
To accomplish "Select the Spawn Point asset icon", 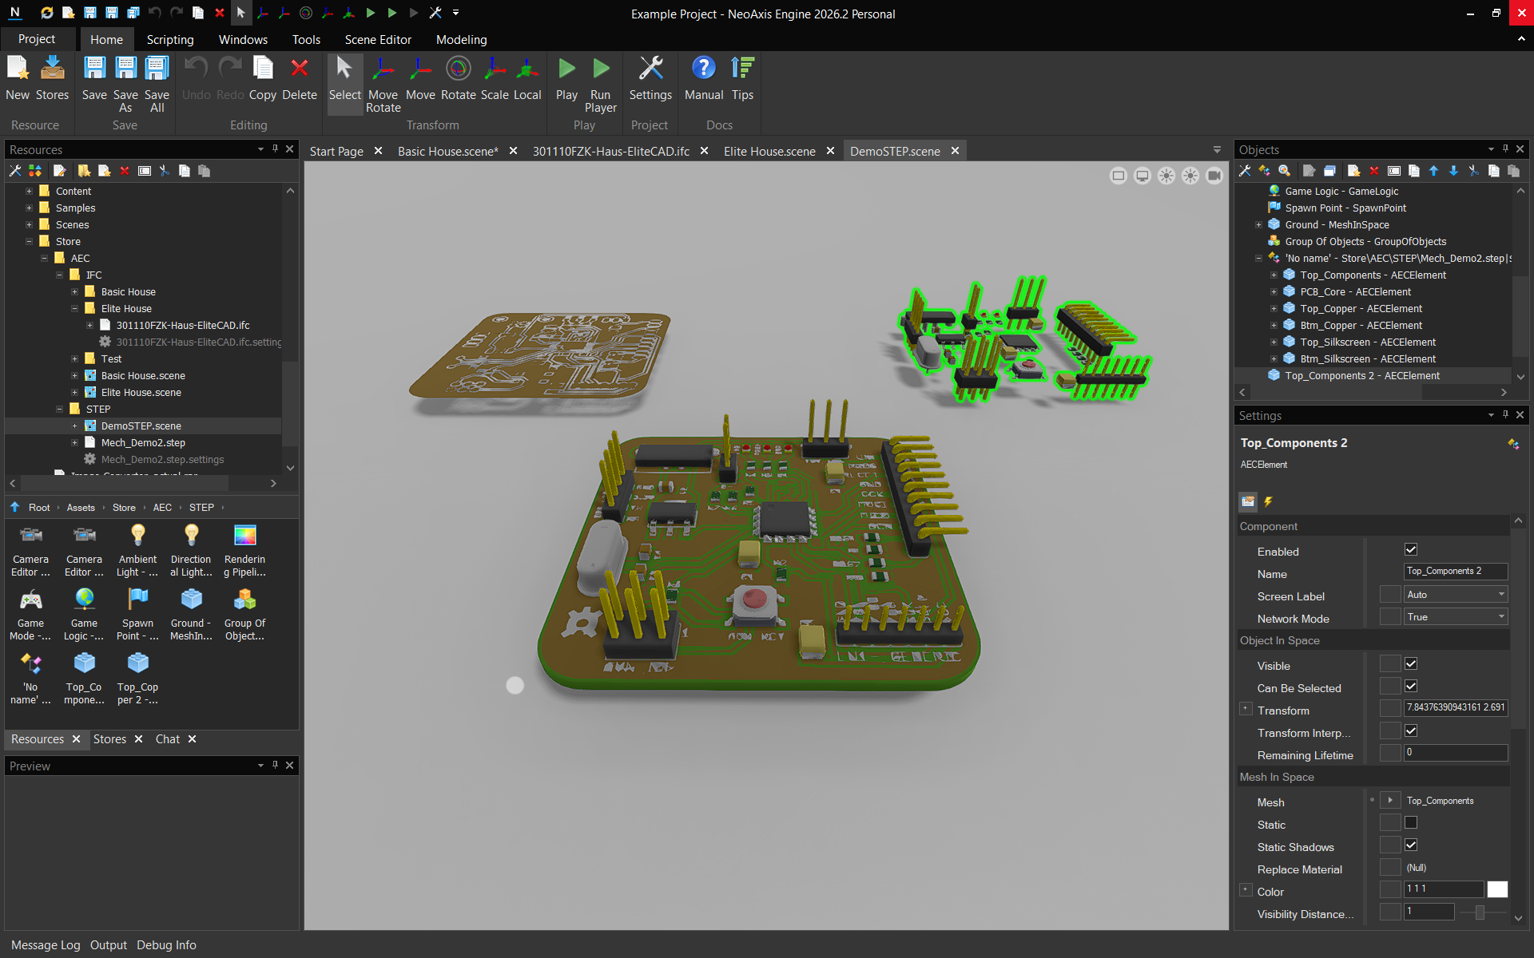I will [137, 614].
